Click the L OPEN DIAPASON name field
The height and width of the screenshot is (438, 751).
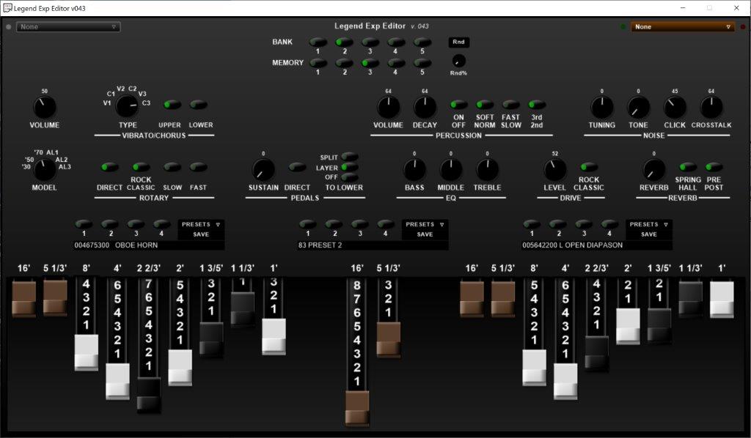(596, 245)
